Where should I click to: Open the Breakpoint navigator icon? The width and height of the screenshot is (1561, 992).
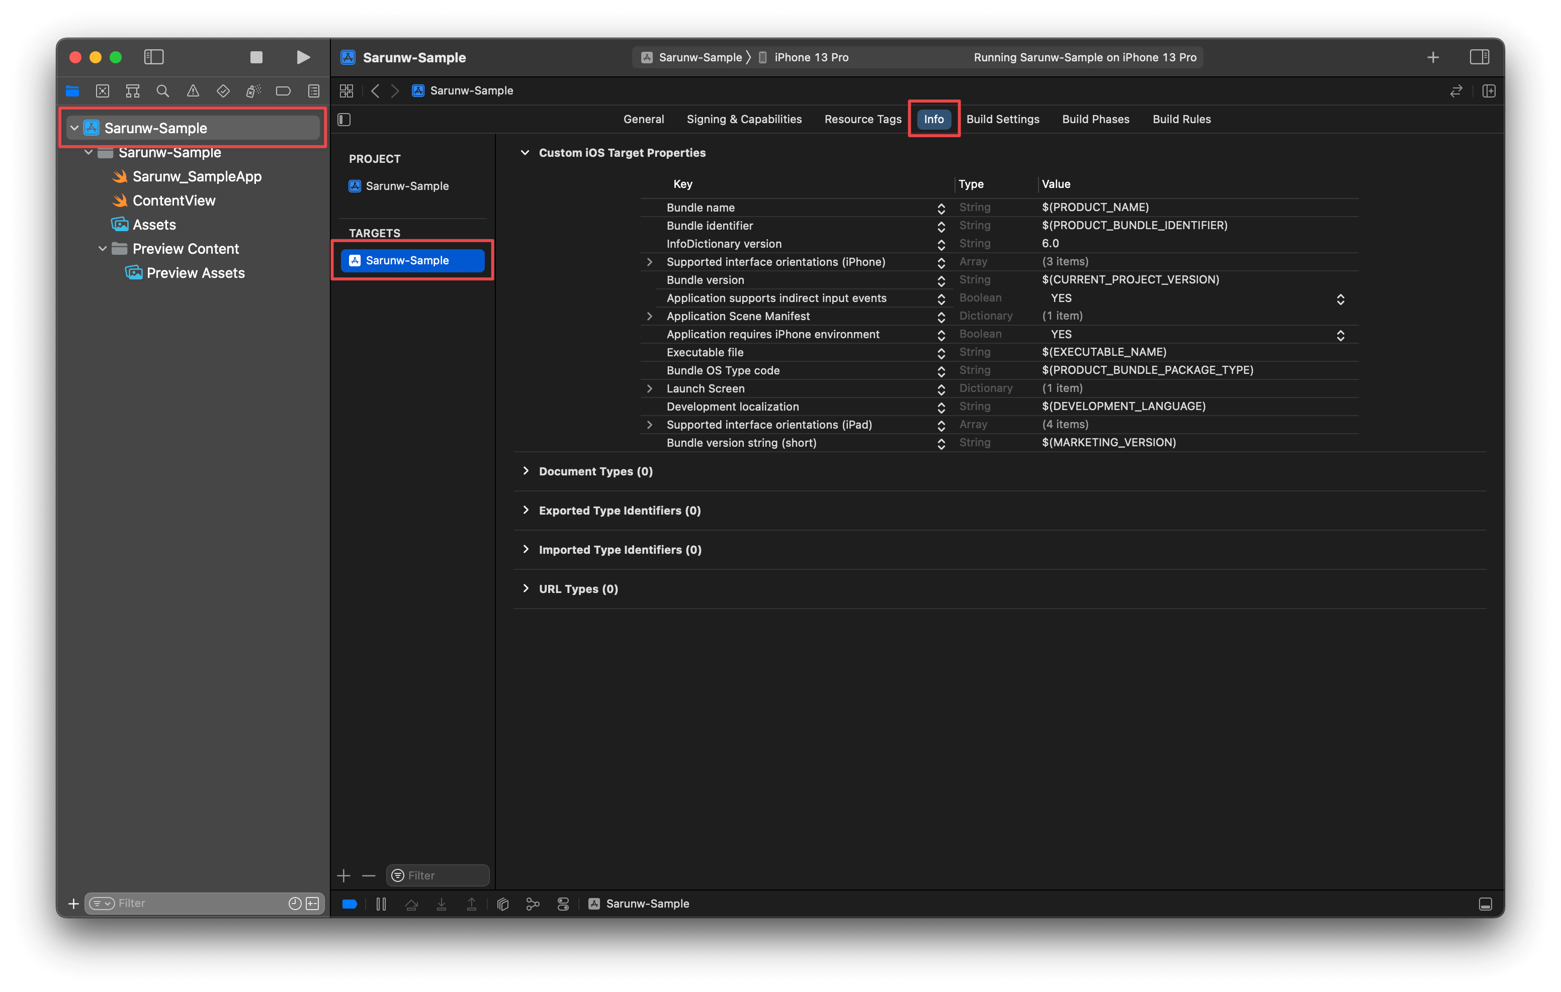[x=283, y=91]
